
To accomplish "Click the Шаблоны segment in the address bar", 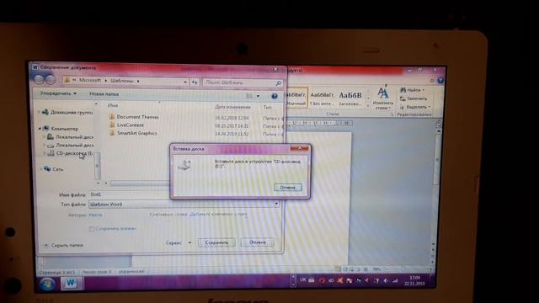I will point(122,81).
